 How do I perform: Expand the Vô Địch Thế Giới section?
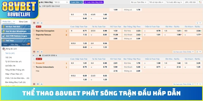coord(16,27)
